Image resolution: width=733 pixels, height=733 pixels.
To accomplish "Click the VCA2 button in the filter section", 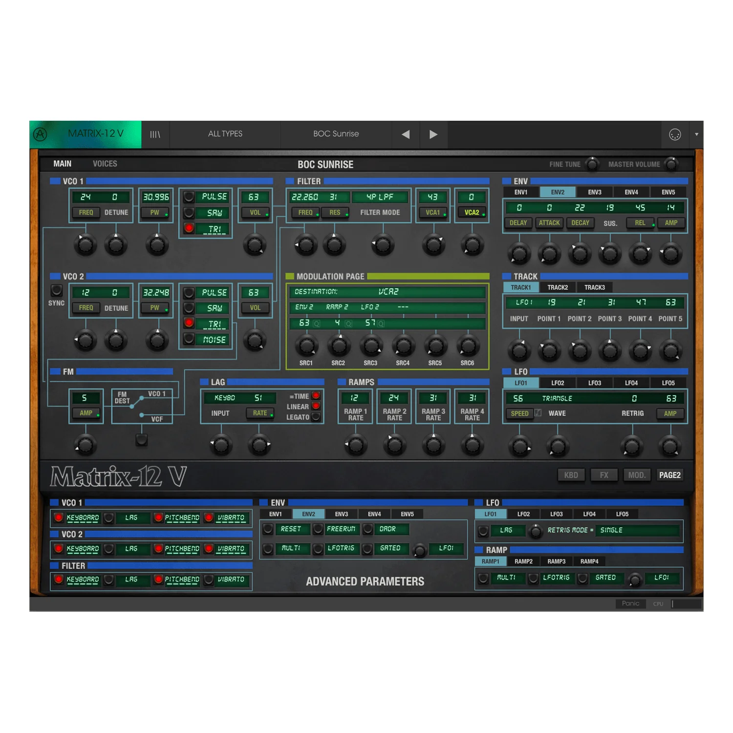I will (x=472, y=213).
